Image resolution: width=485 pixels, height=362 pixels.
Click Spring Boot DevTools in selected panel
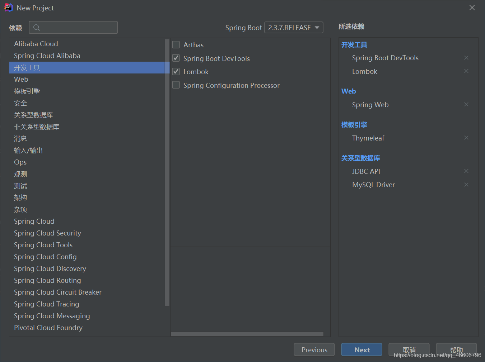[x=385, y=58]
